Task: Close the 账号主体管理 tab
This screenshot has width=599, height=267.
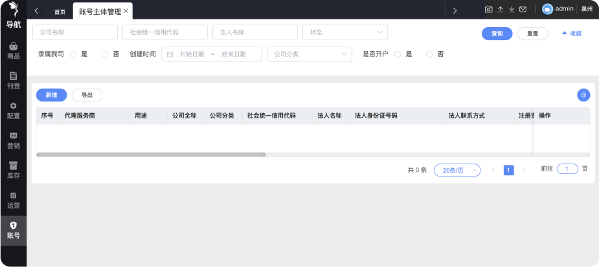Action: 126,12
